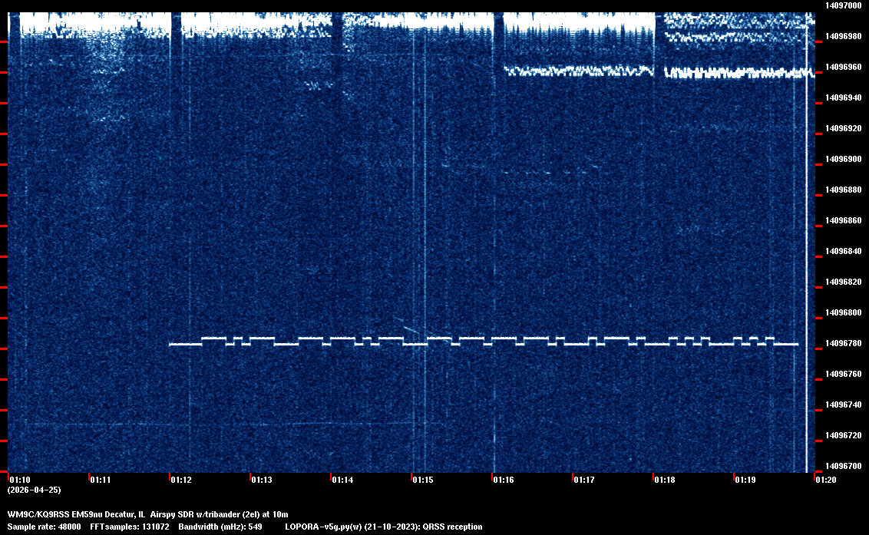Image resolution: width=869 pixels, height=535 pixels.
Task: Click the FFTsamples: 131072 text
Action: point(130,527)
